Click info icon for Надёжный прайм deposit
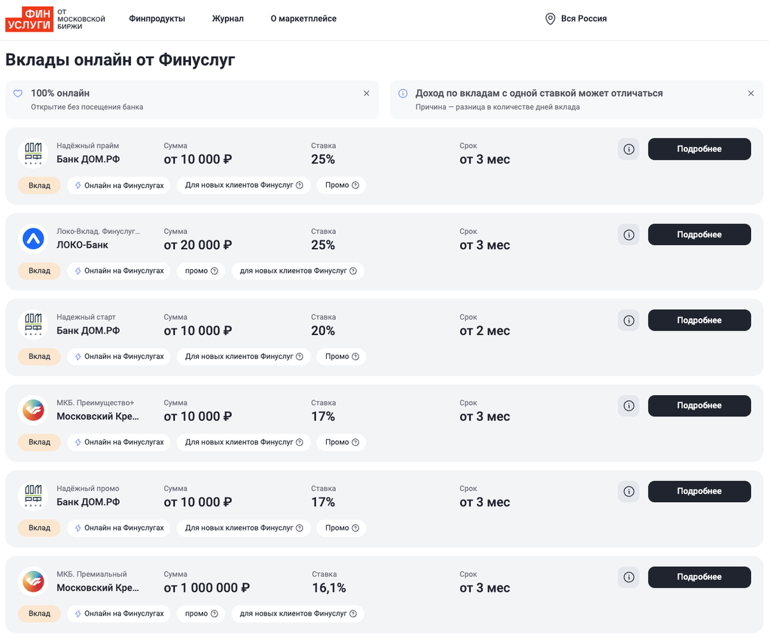 click(x=629, y=149)
